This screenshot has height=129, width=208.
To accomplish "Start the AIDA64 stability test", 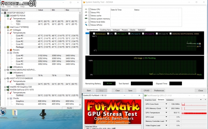I will coord(89,91).
